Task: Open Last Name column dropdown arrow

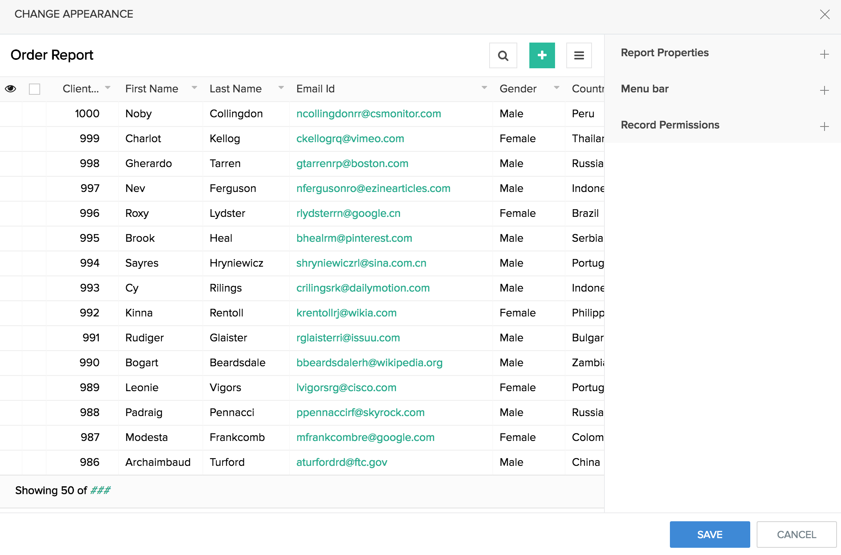Action: coord(281,88)
